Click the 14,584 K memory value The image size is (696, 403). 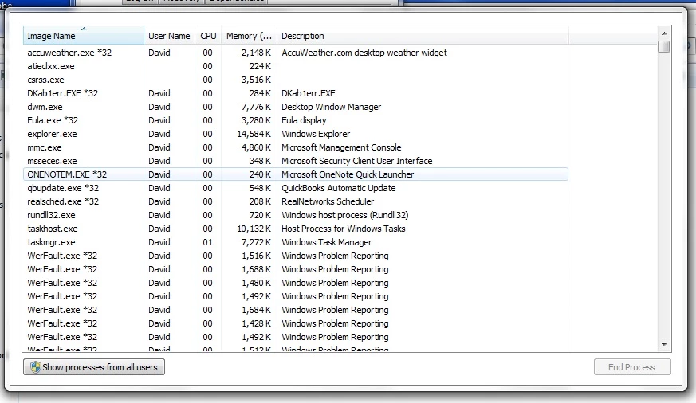pos(254,134)
